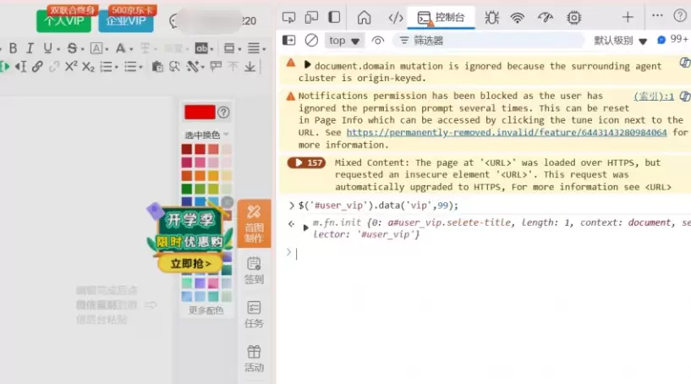Click the 企业VIP blue button
691x384 pixels.
[x=126, y=20]
